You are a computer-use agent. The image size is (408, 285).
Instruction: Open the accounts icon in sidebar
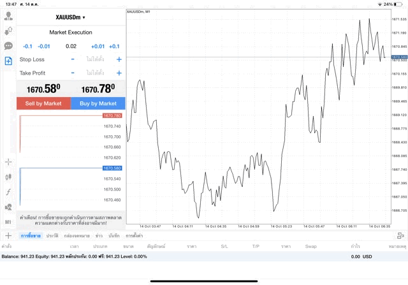tap(8, 16)
